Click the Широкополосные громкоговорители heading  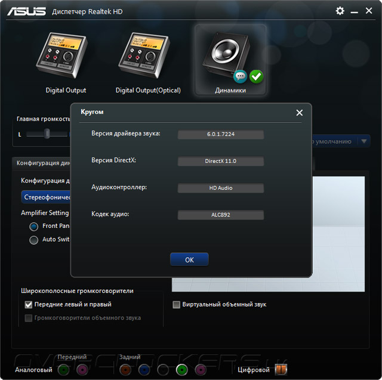pos(77,291)
